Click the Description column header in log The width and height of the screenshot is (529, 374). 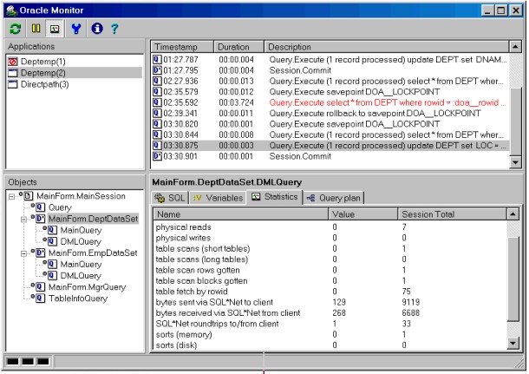coord(386,47)
